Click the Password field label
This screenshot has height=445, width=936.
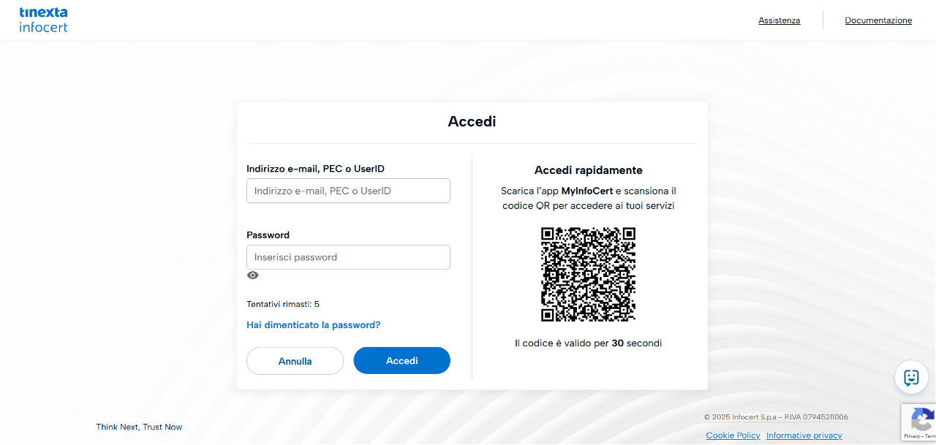[268, 235]
